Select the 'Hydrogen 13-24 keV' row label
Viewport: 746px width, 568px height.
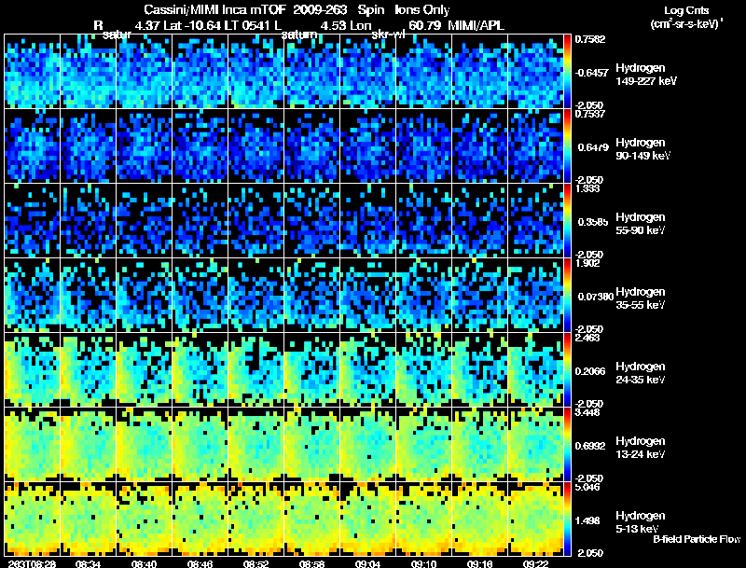[x=641, y=448]
